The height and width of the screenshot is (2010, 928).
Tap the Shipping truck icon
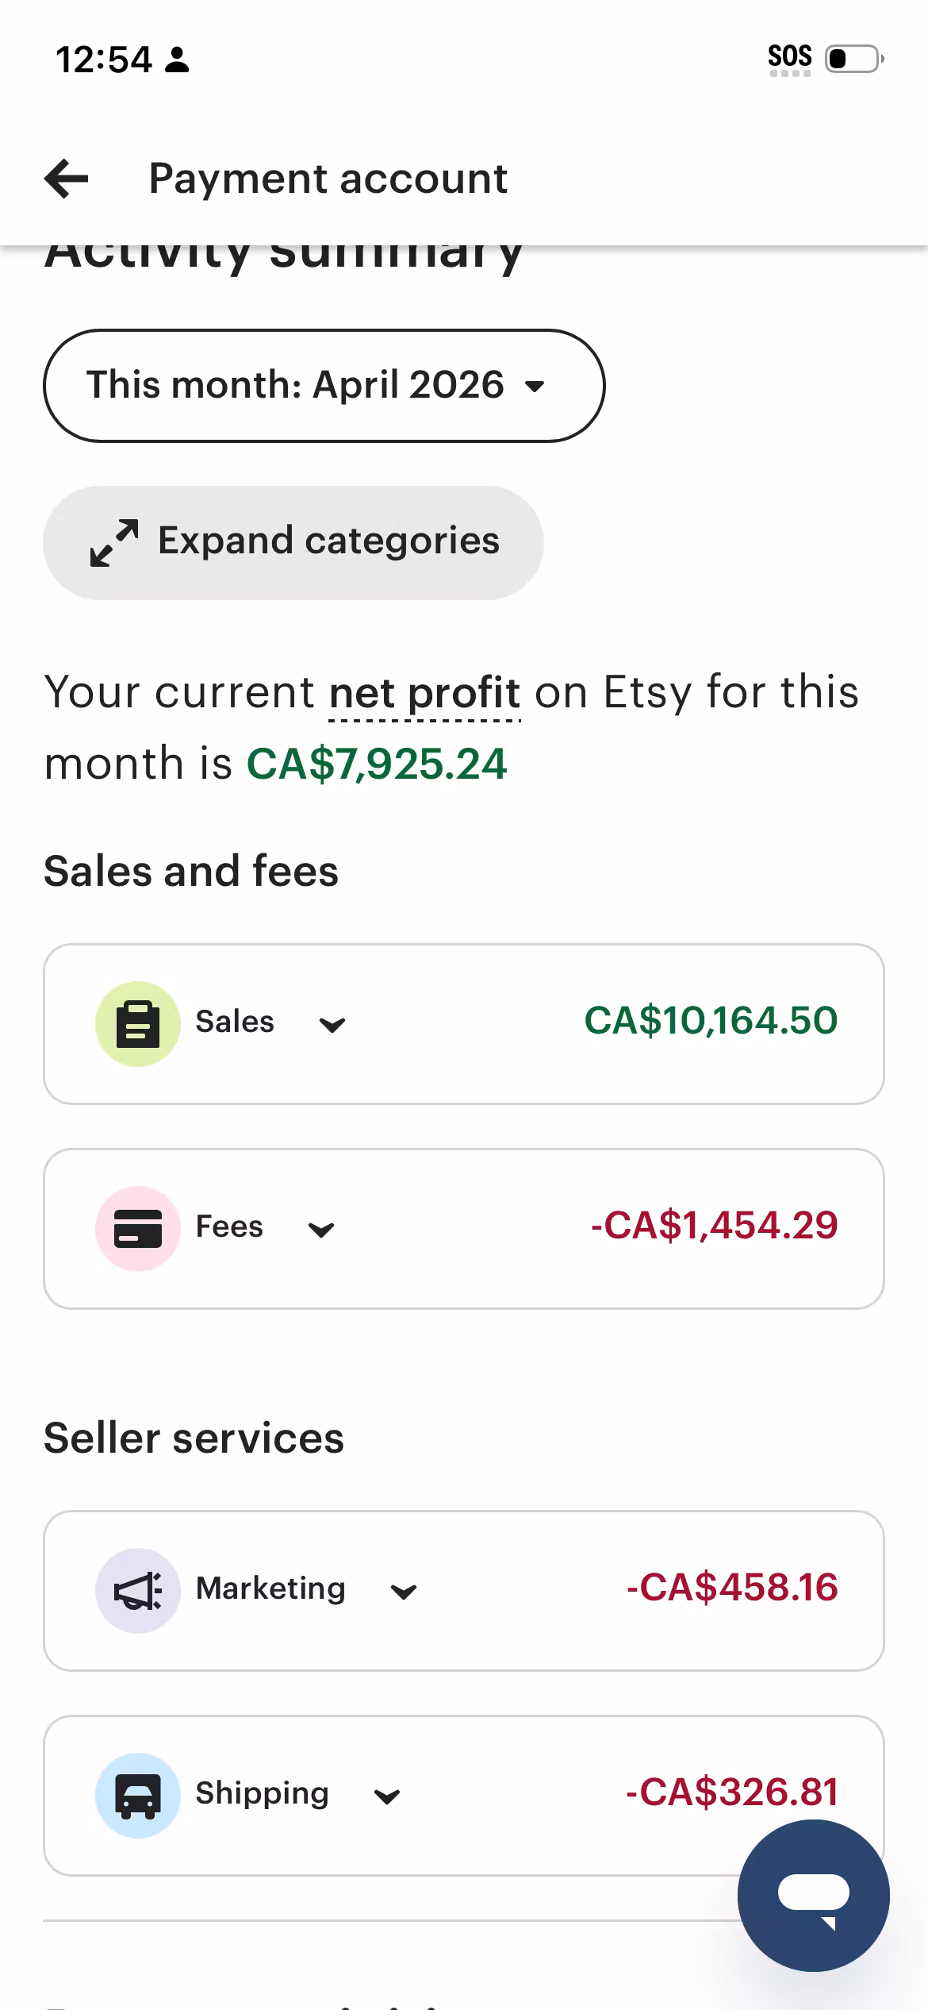click(138, 1795)
